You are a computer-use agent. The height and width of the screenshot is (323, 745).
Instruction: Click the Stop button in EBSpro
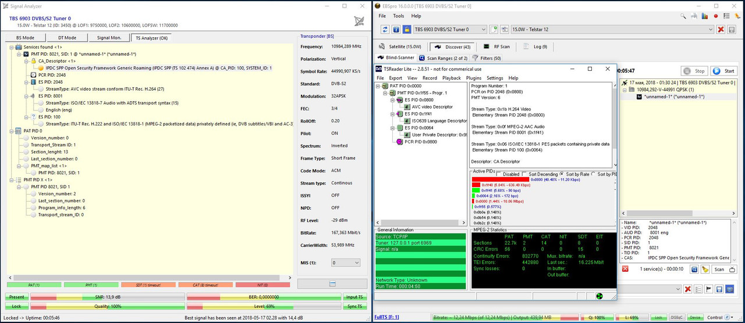696,71
